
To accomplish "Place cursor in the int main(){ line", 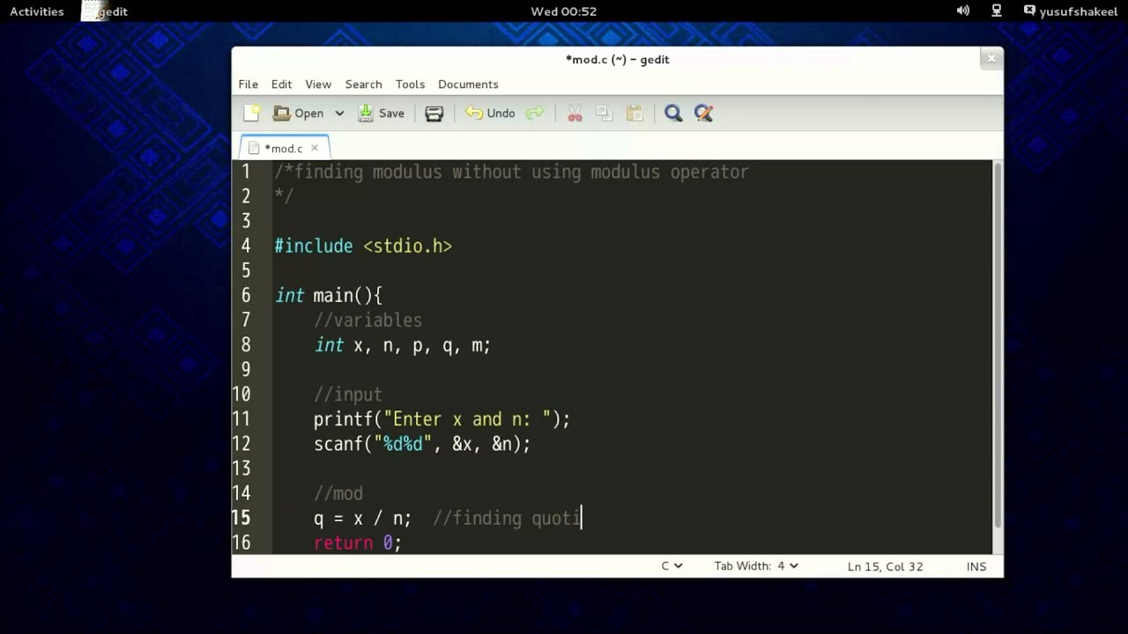I will pos(328,295).
